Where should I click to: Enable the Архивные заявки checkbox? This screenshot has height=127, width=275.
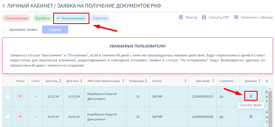point(5,30)
